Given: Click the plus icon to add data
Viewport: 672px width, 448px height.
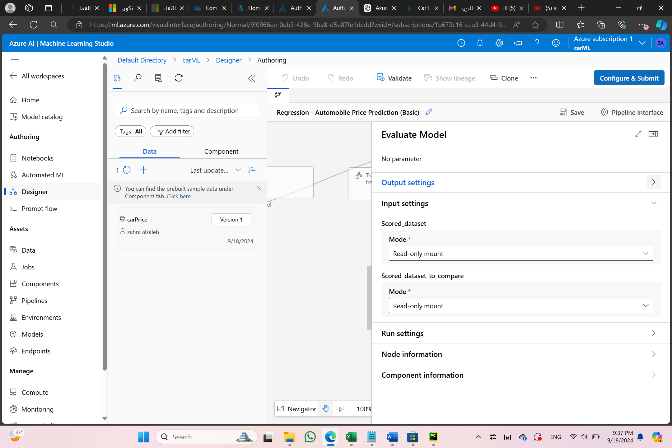Looking at the screenshot, I should coord(143,170).
